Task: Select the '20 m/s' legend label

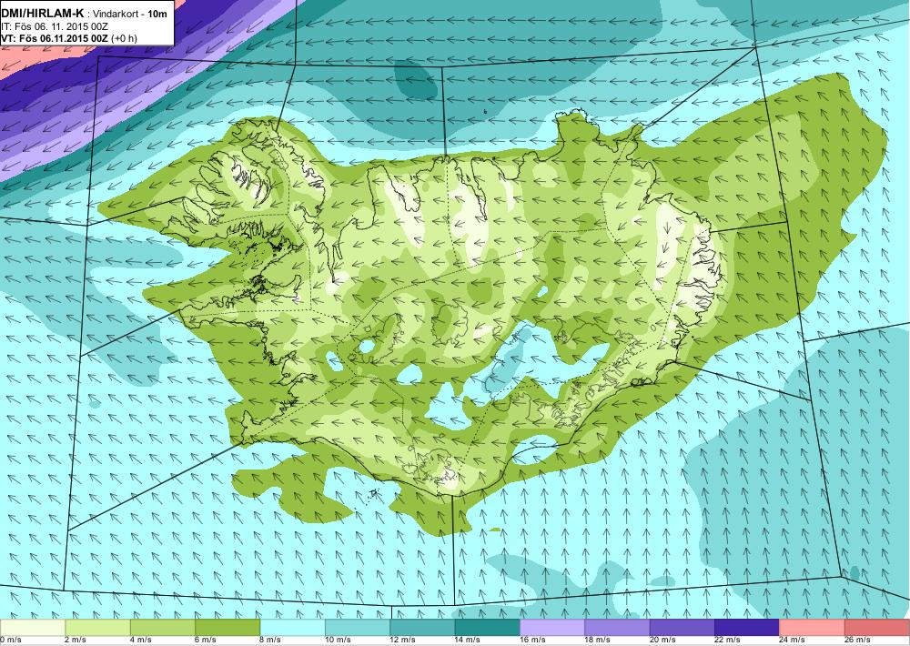Action: (x=662, y=640)
